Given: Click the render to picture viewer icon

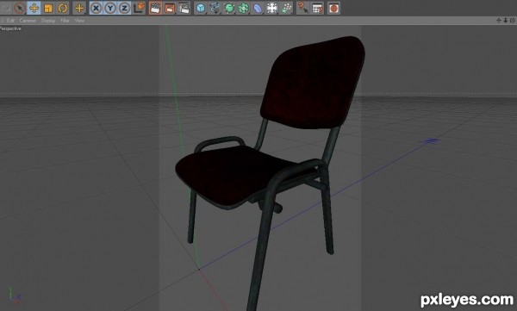Looking at the screenshot, I should [x=170, y=8].
